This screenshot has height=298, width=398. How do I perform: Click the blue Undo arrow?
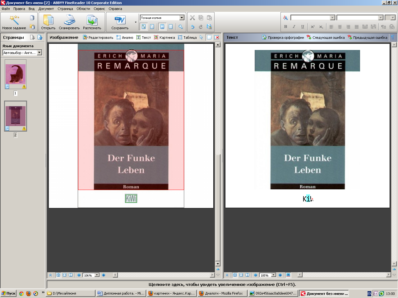click(x=192, y=27)
